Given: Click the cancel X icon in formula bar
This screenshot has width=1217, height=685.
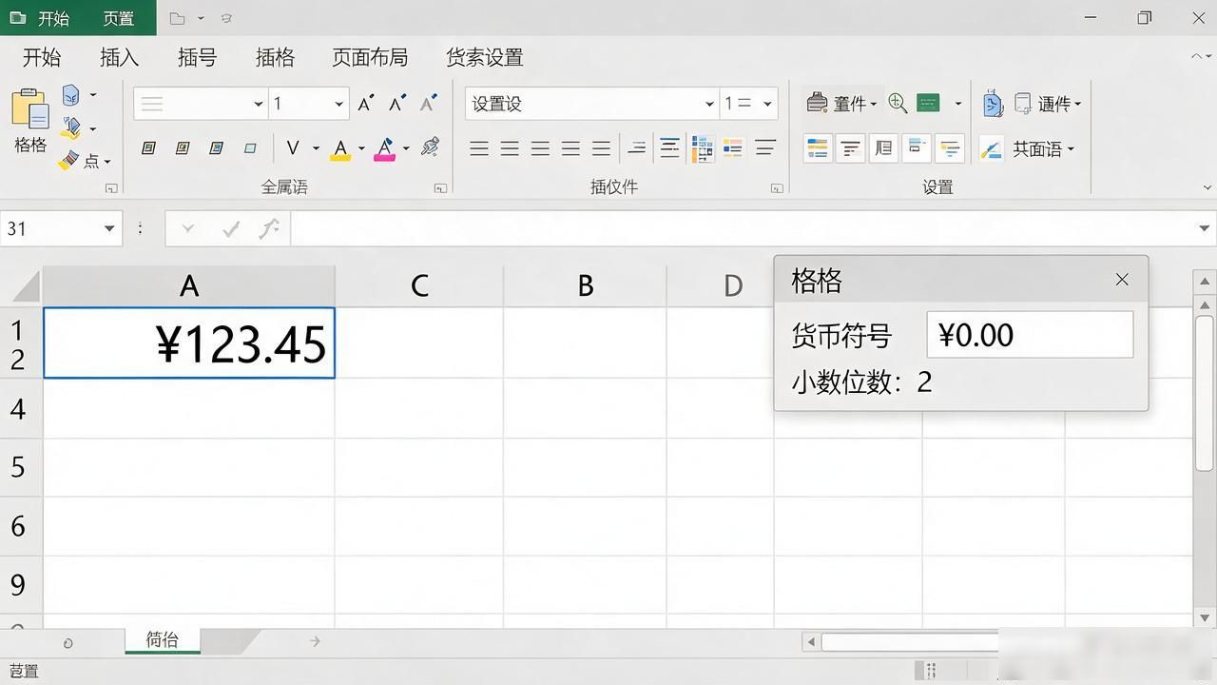Looking at the screenshot, I should [x=187, y=228].
